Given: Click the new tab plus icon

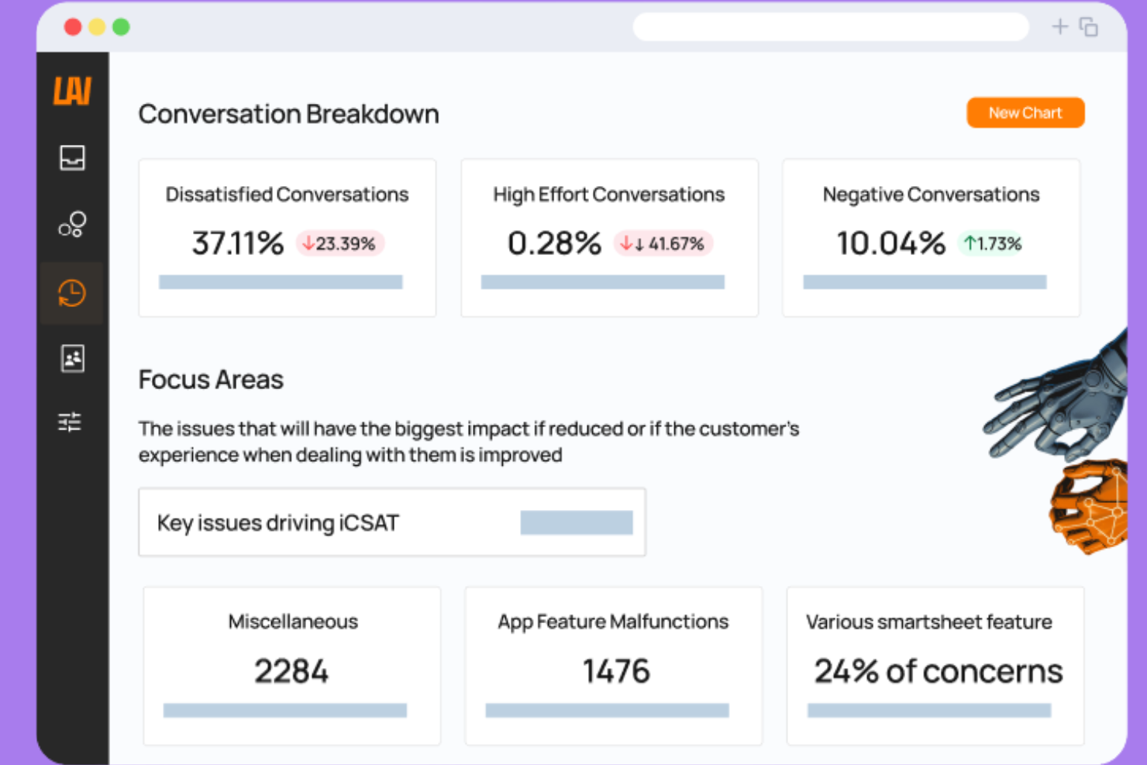Looking at the screenshot, I should tap(1059, 26).
